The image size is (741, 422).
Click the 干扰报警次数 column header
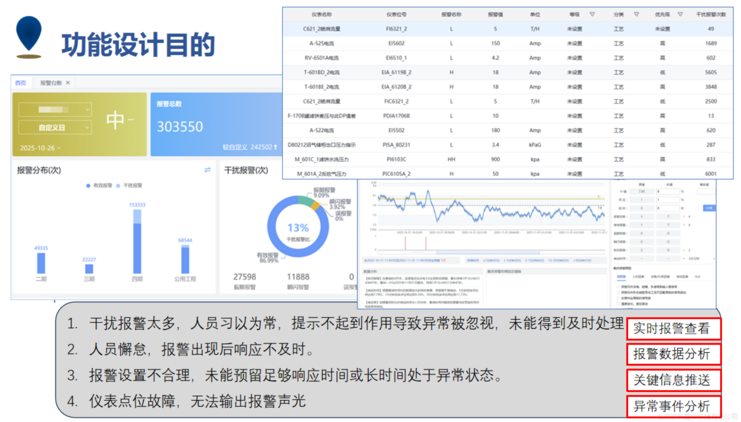click(x=711, y=14)
